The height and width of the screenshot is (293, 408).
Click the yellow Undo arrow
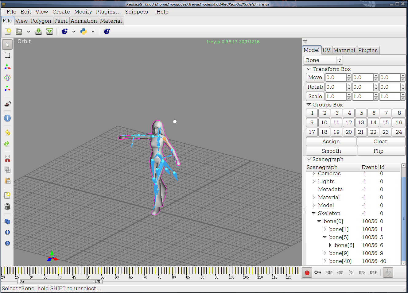[7, 133]
